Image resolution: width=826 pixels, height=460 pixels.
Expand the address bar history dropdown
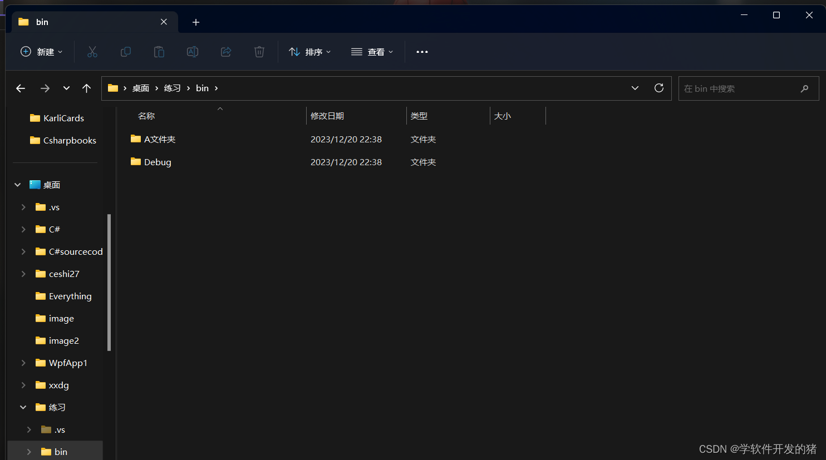pos(635,88)
